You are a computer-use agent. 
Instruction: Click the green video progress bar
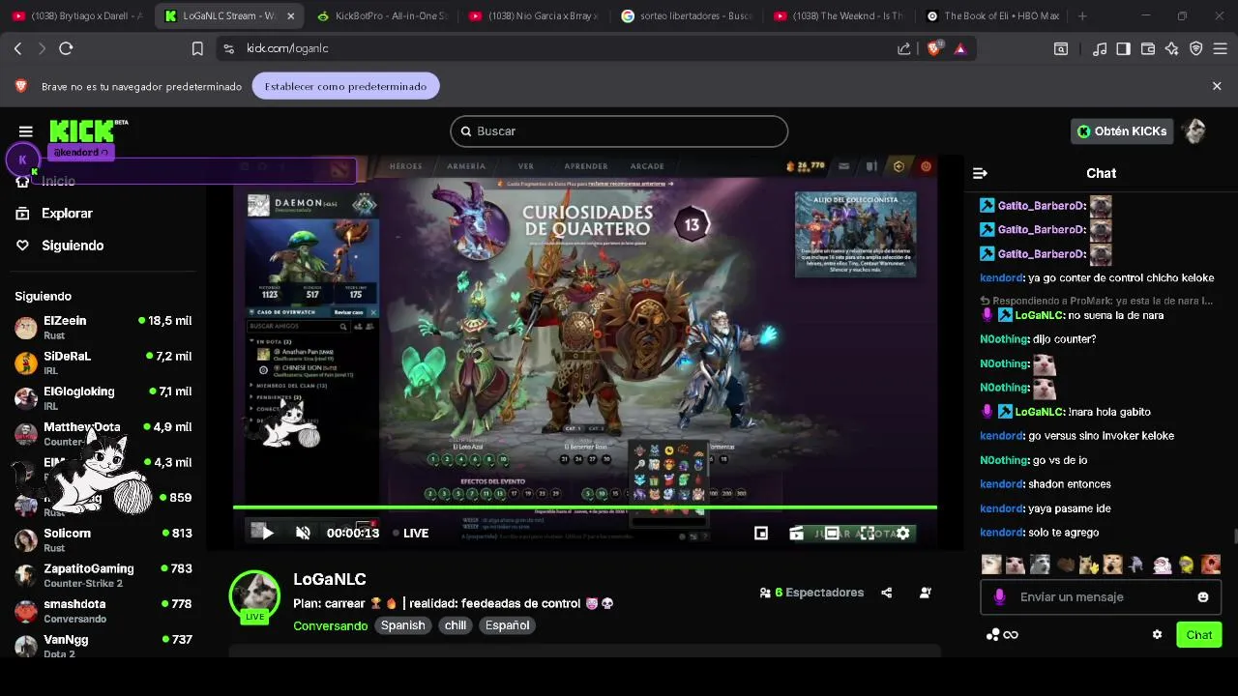[584, 507]
